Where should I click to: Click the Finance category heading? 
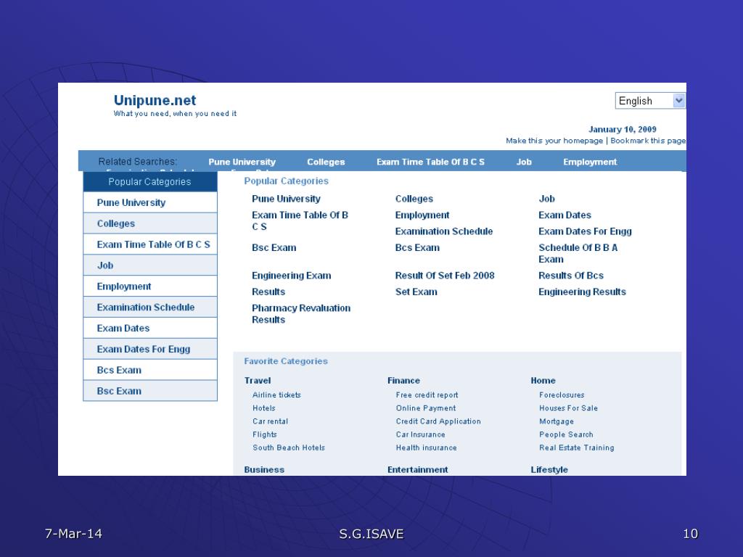pyautogui.click(x=403, y=380)
